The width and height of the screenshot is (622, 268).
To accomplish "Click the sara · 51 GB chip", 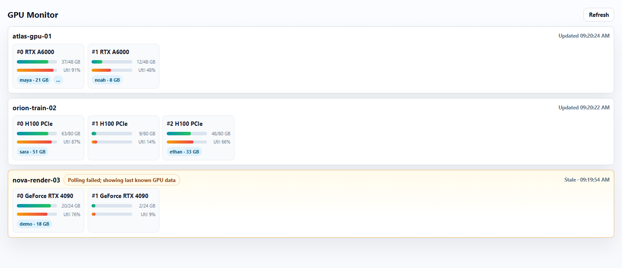I will (33, 152).
